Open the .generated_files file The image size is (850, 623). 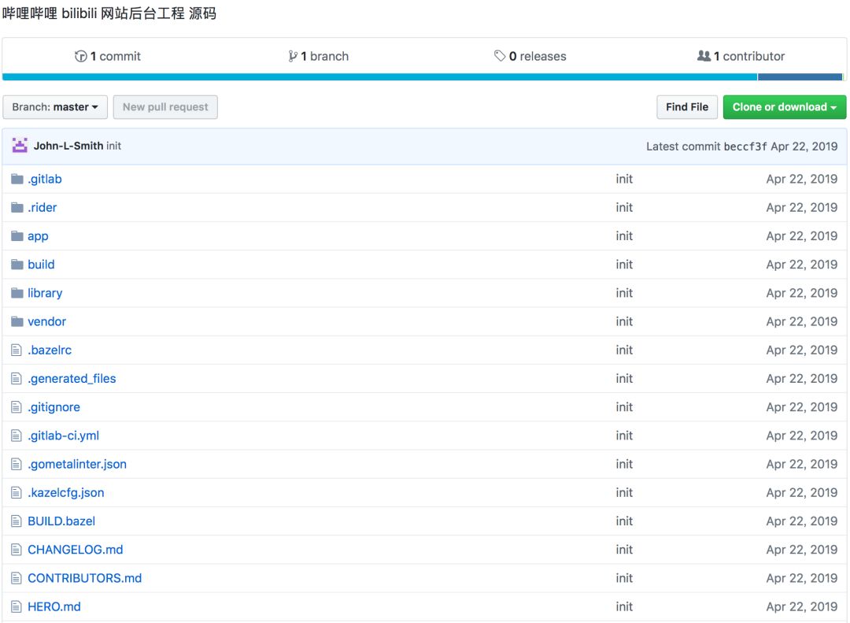point(72,379)
